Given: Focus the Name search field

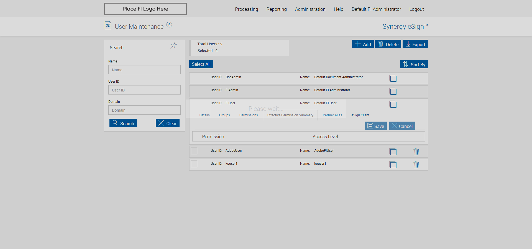Looking at the screenshot, I should [144, 70].
